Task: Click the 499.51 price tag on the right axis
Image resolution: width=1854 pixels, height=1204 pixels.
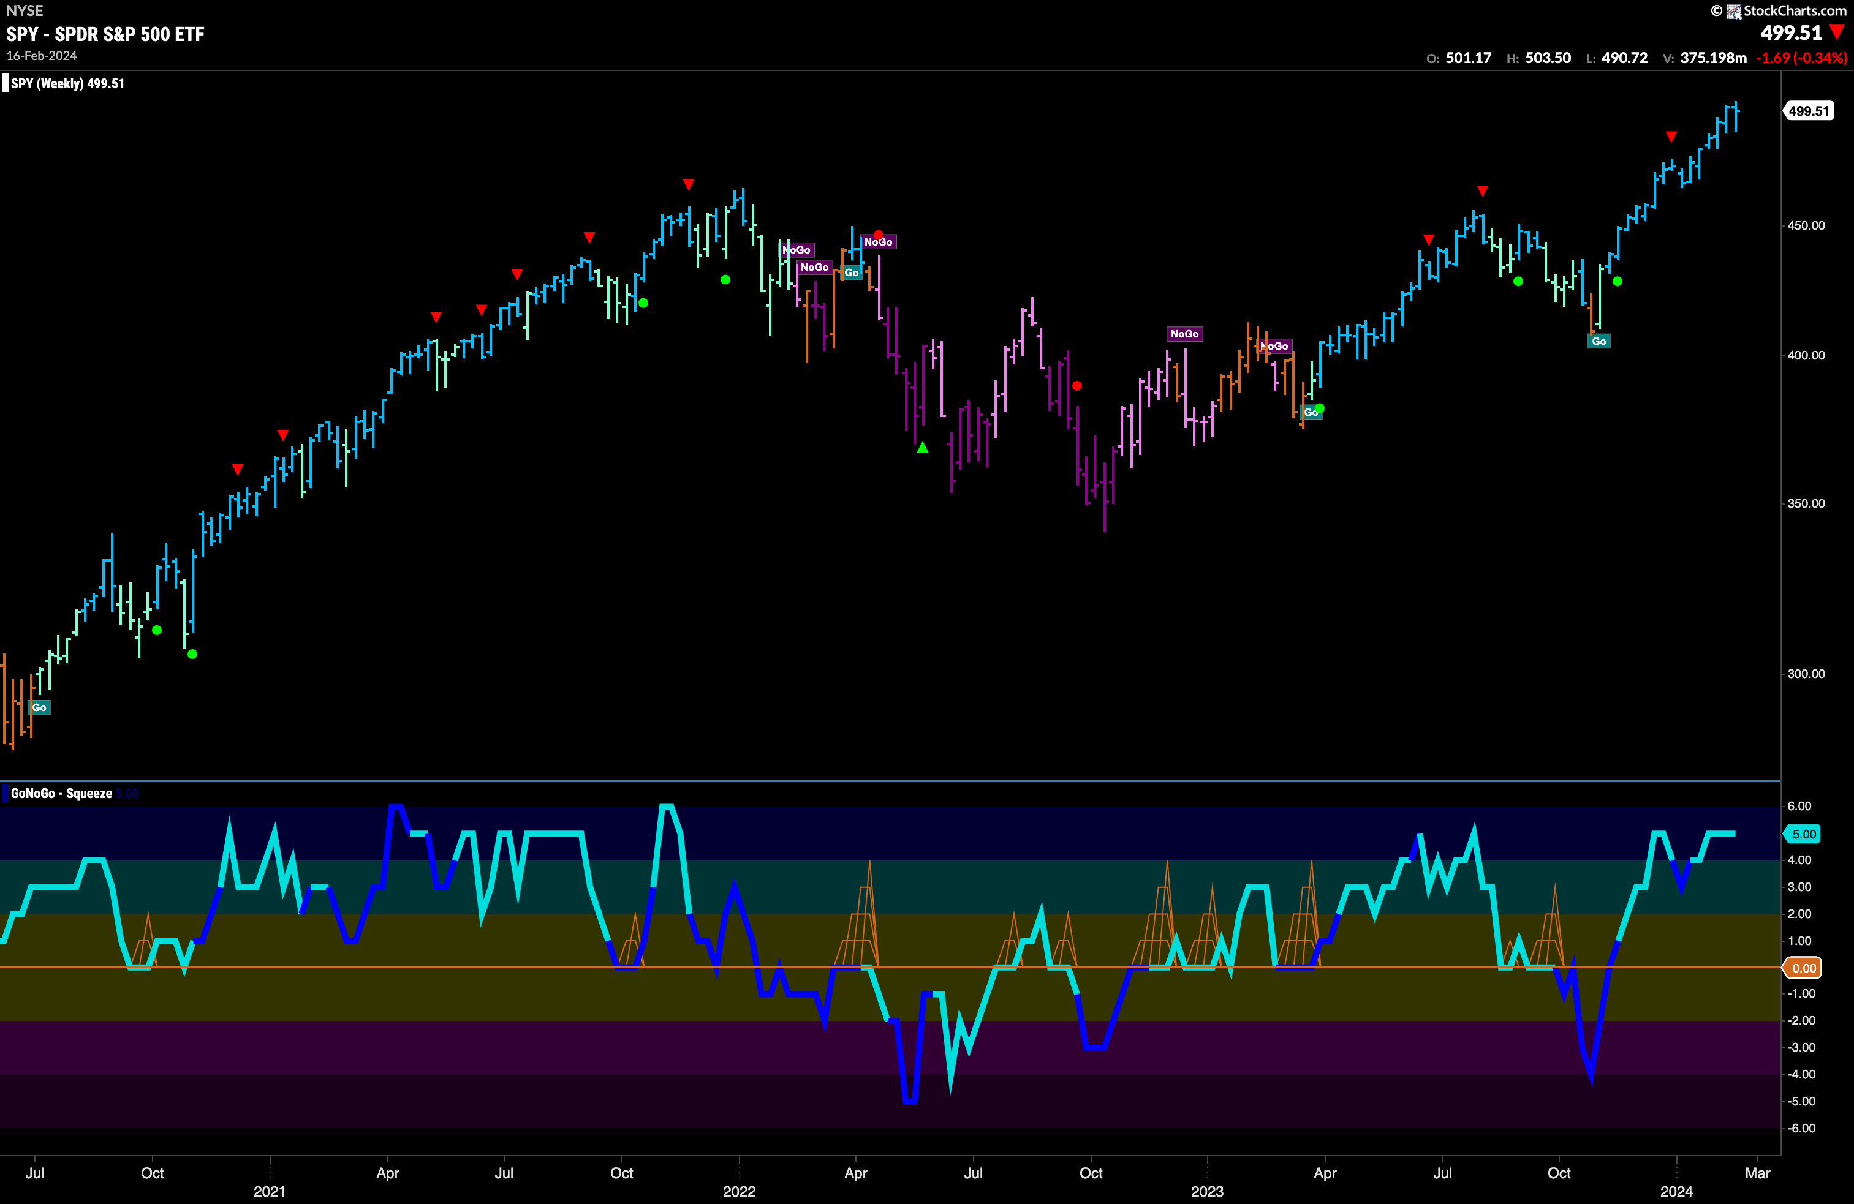Action: (x=1808, y=111)
